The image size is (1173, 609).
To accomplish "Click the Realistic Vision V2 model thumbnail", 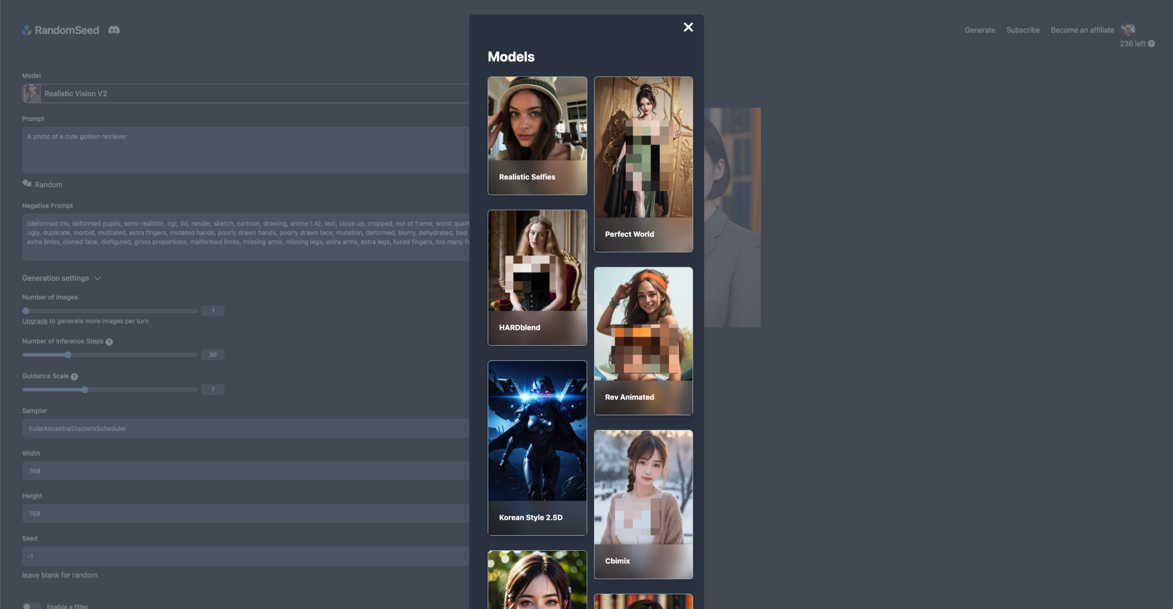I will click(x=32, y=93).
